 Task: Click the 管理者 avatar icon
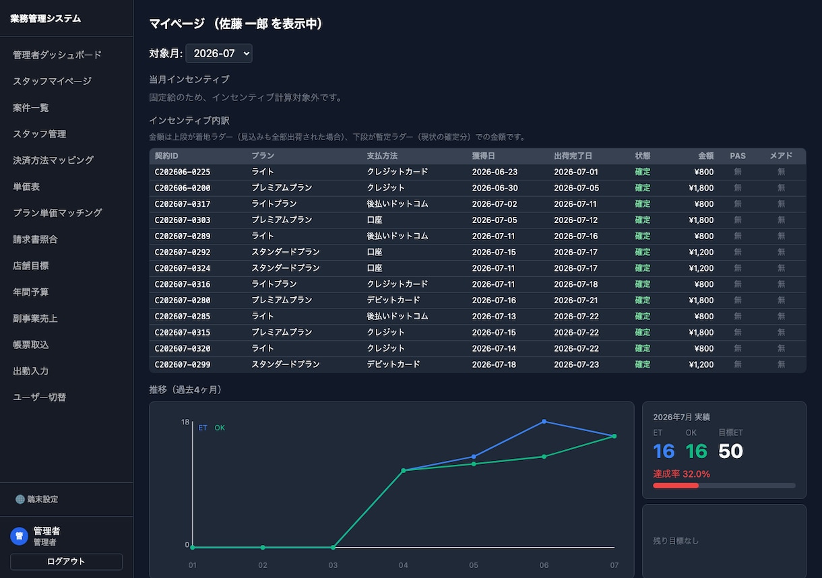point(19,536)
